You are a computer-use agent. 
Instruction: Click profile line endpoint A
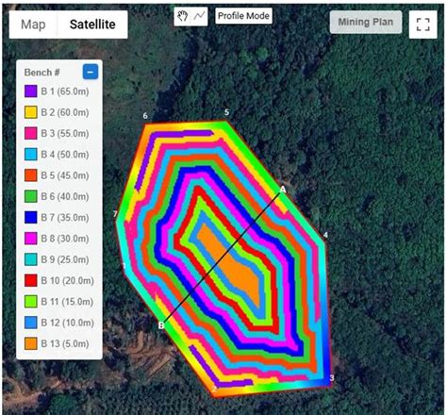pyautogui.click(x=283, y=190)
